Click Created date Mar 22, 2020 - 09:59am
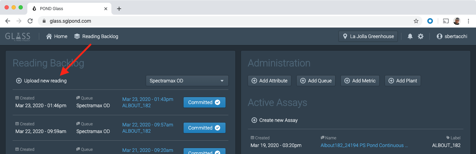 point(41,131)
